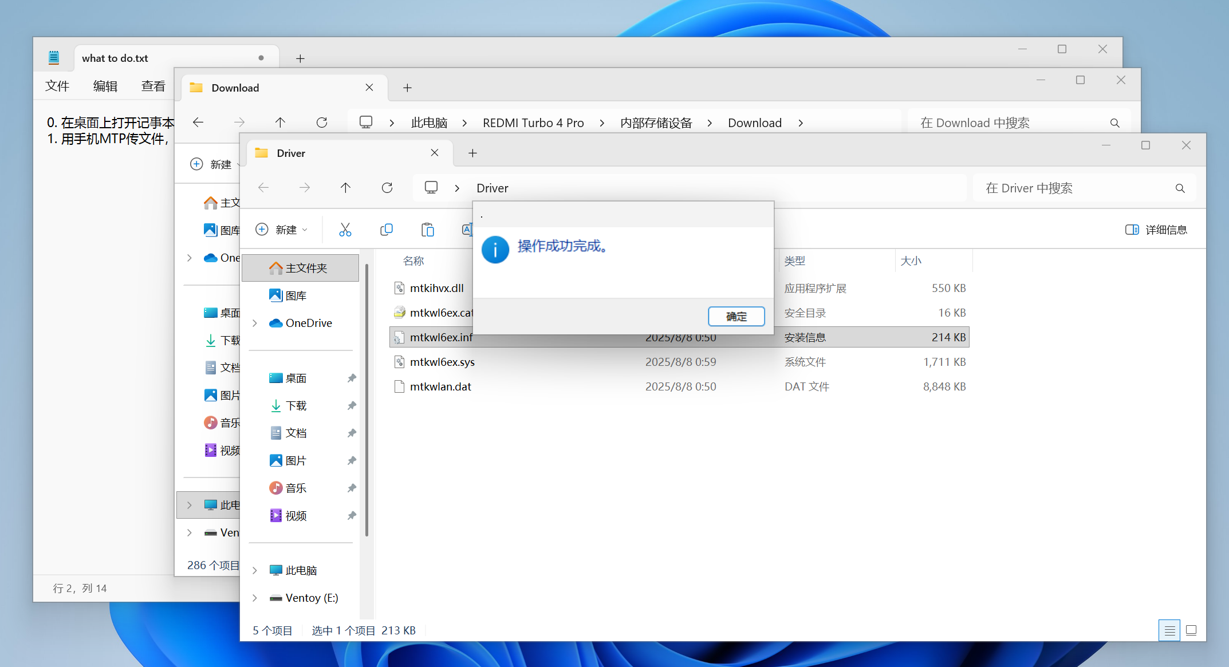Expand the OneDrive tree node
1229x667 pixels.
coord(255,323)
